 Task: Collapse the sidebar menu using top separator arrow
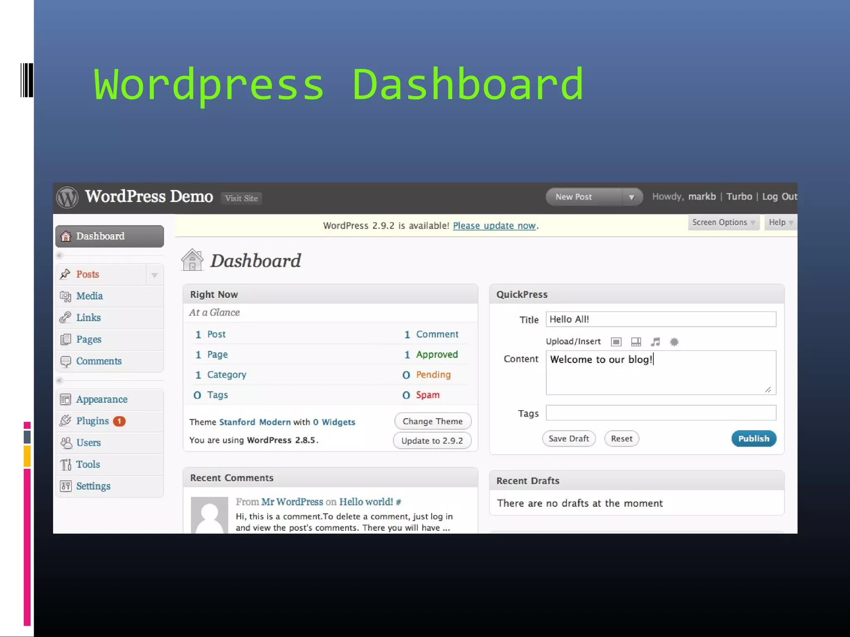tap(60, 255)
